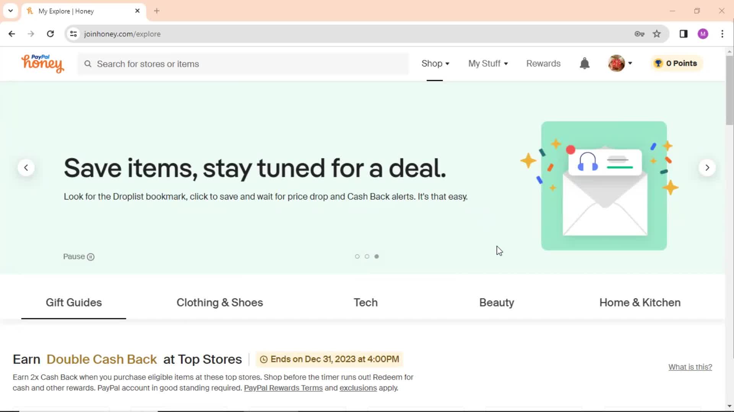
Task: Click the envelope illustration on banner
Action: click(x=604, y=186)
